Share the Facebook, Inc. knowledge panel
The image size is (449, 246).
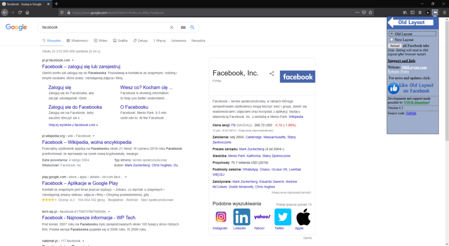click(x=272, y=74)
